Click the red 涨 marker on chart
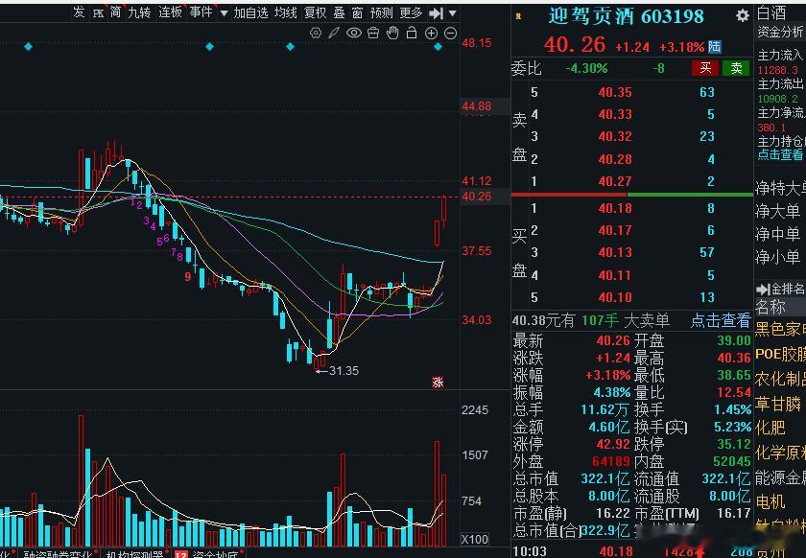Viewport: 806px width, 558px height. (x=438, y=383)
